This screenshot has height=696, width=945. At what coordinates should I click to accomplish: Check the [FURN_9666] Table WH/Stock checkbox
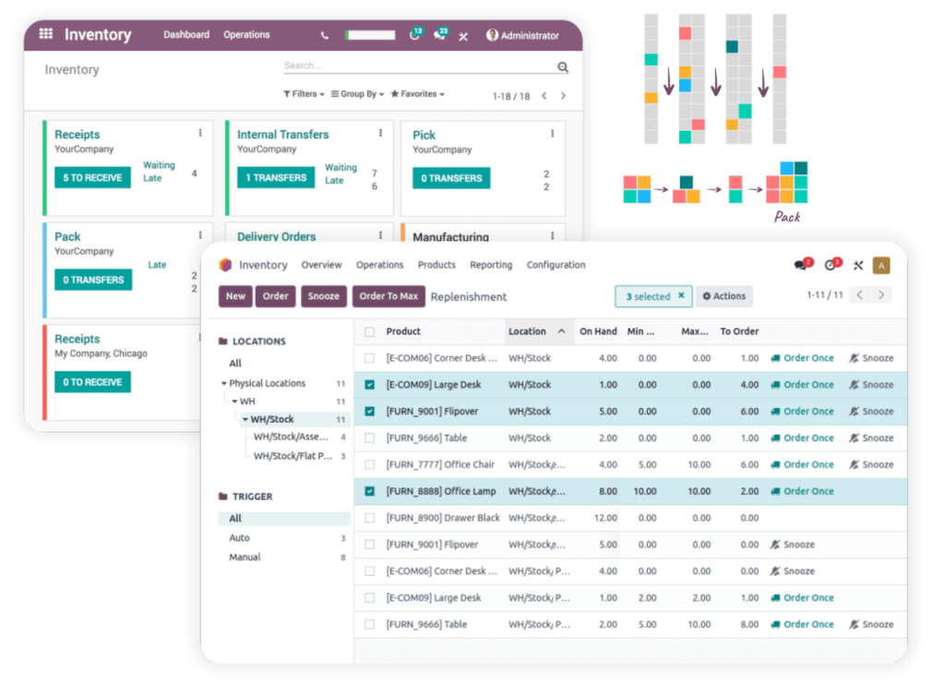(x=370, y=438)
